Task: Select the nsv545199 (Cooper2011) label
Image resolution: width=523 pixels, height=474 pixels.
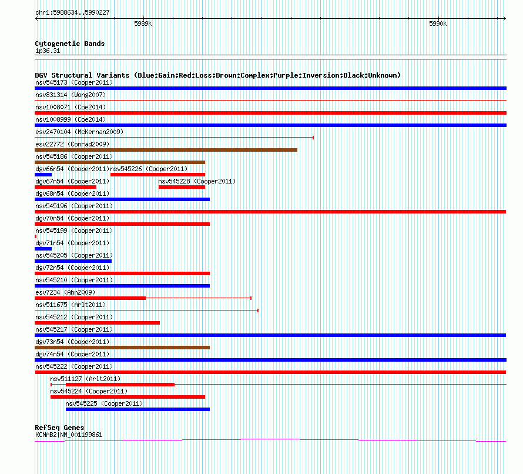Action: (x=74, y=231)
